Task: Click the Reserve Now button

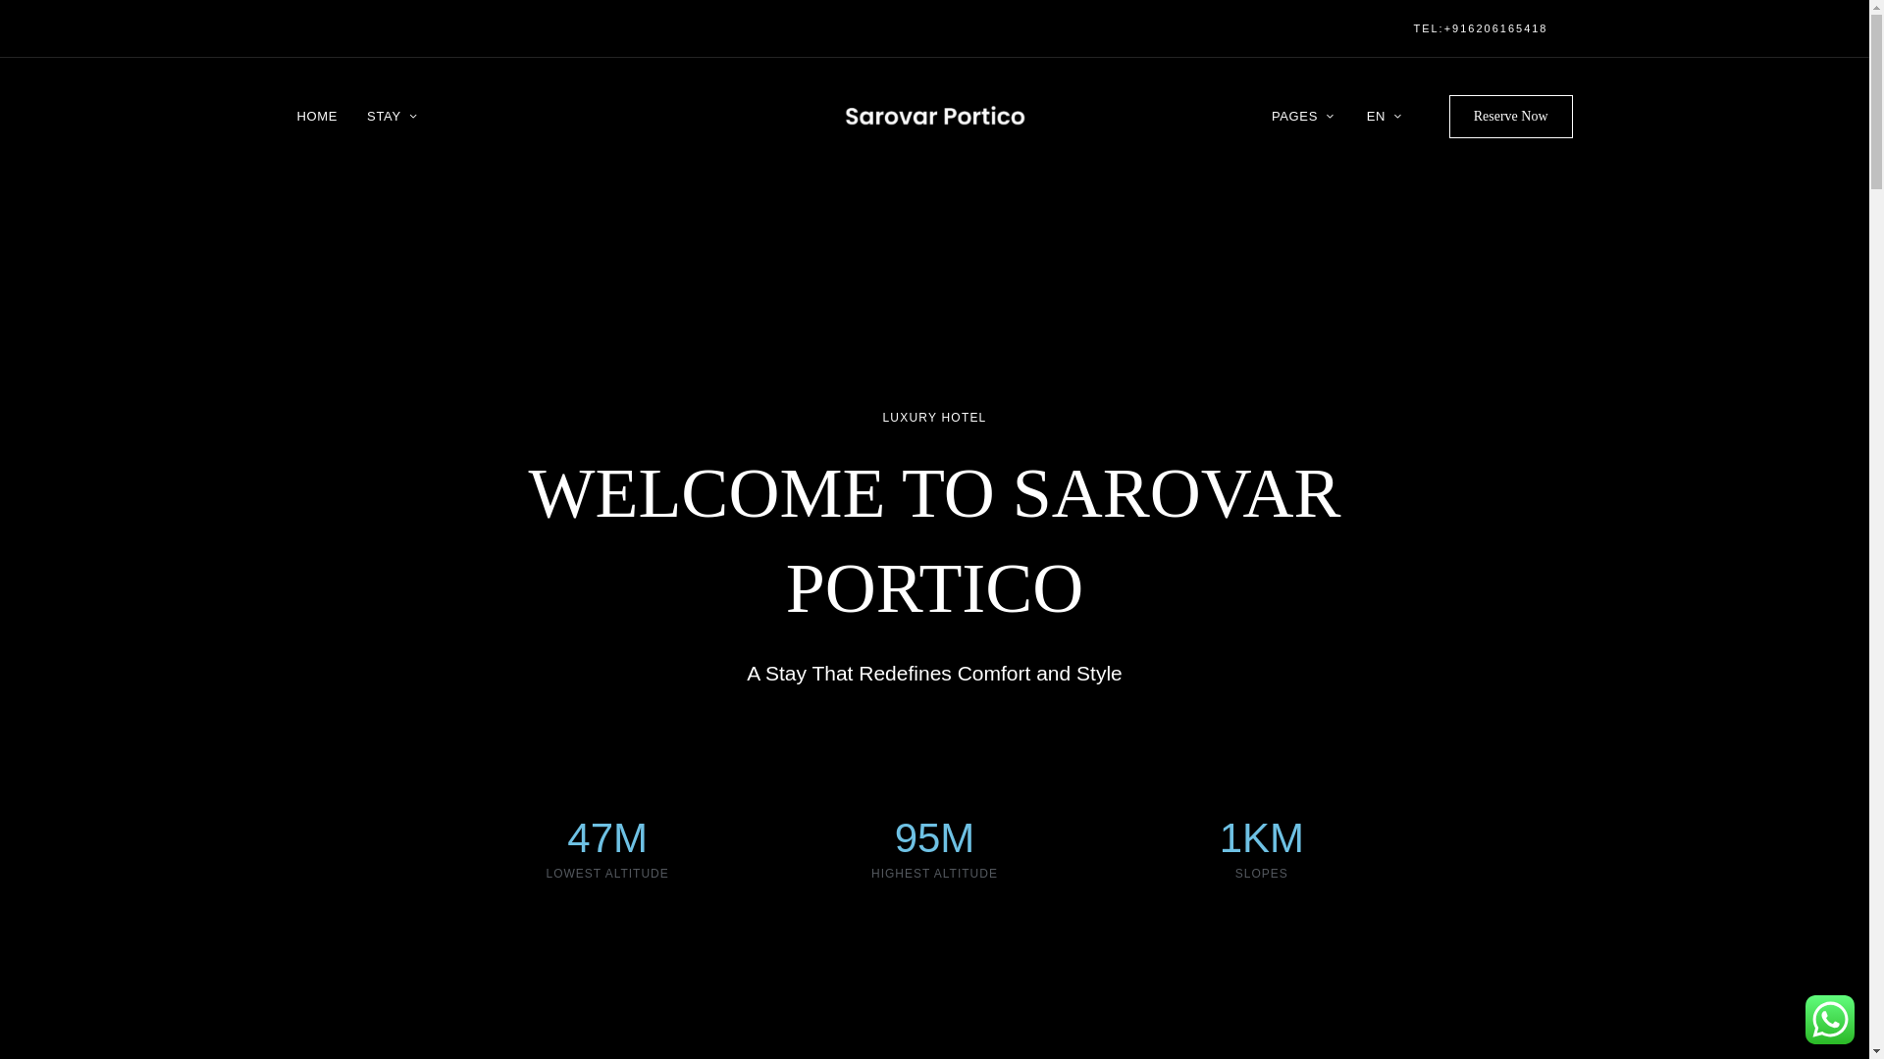Action: tap(1510, 117)
